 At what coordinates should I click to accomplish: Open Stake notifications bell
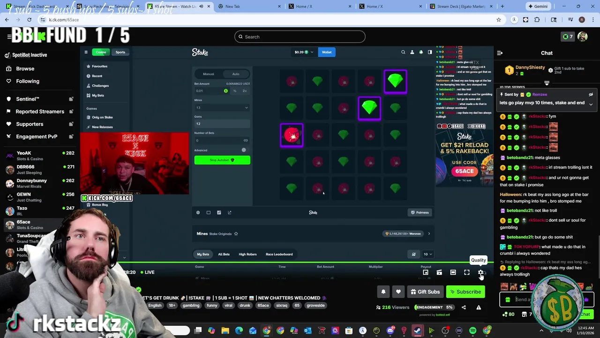pyautogui.click(x=421, y=52)
